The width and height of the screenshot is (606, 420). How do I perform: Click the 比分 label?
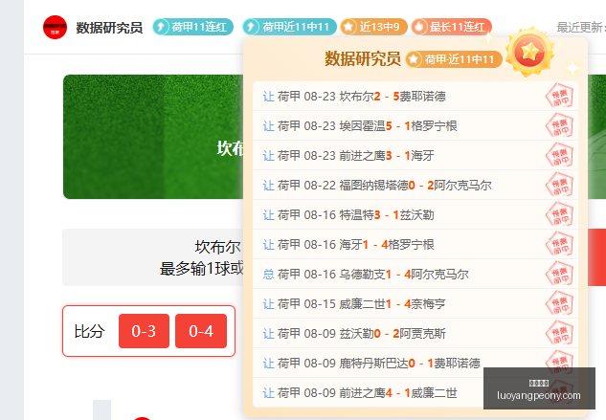point(89,331)
